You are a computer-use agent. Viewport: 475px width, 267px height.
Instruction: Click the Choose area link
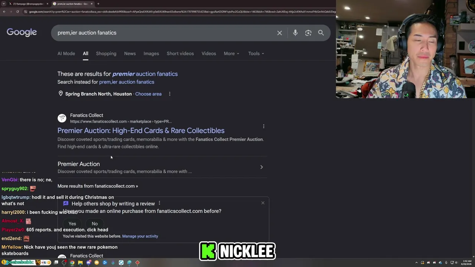click(148, 94)
